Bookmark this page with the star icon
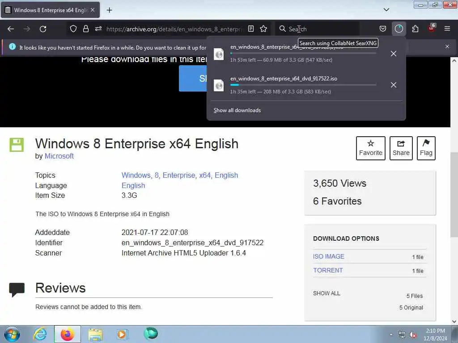 (263, 29)
